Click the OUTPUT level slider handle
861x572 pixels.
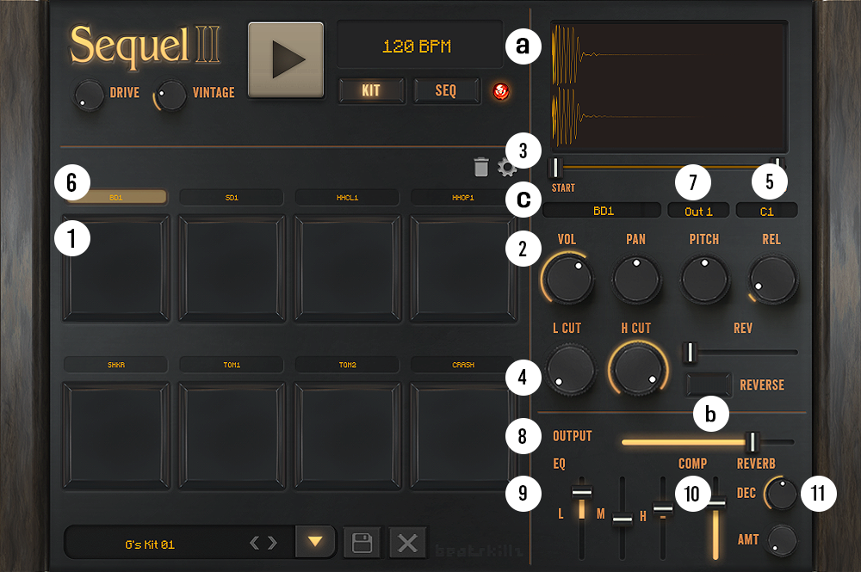[752, 441]
